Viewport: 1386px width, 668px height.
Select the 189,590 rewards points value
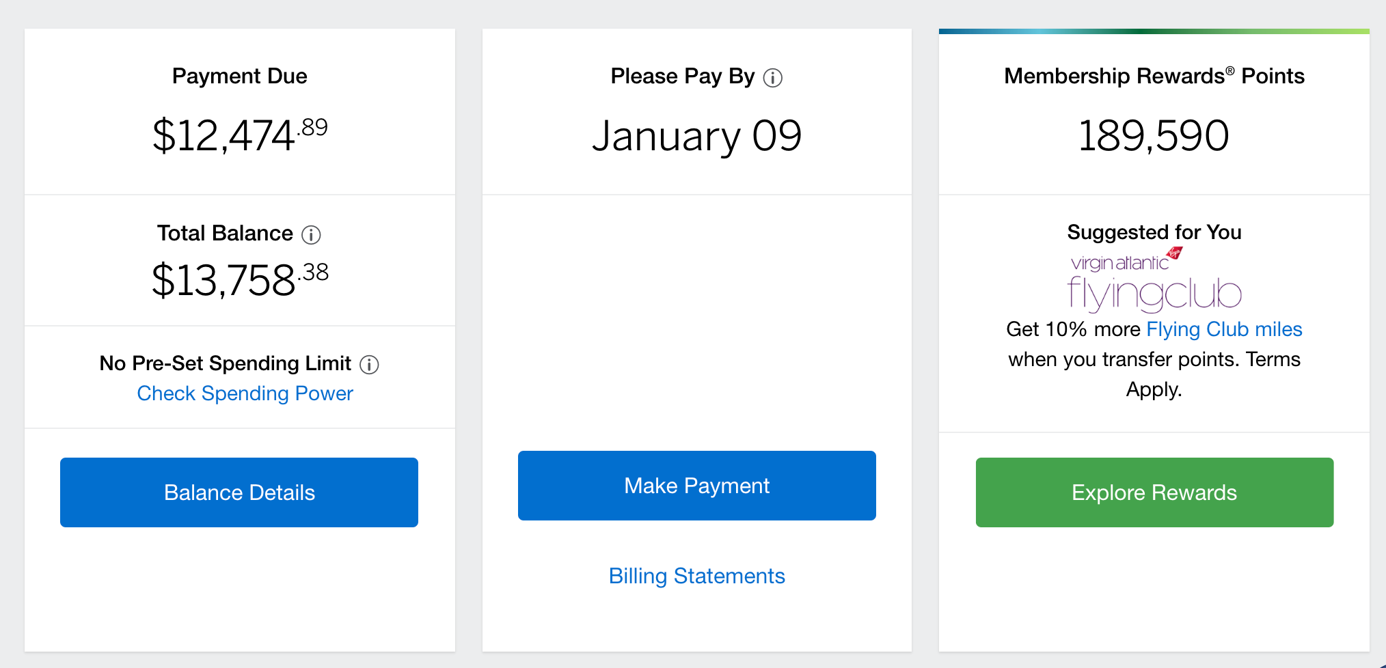pyautogui.click(x=1153, y=136)
